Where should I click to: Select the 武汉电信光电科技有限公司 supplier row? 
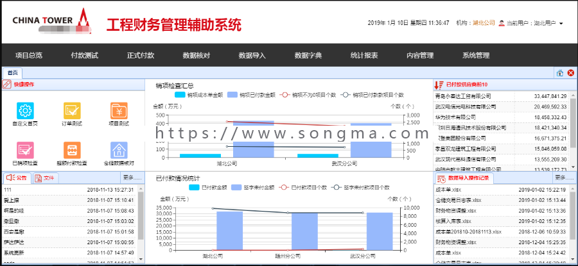tap(502, 106)
